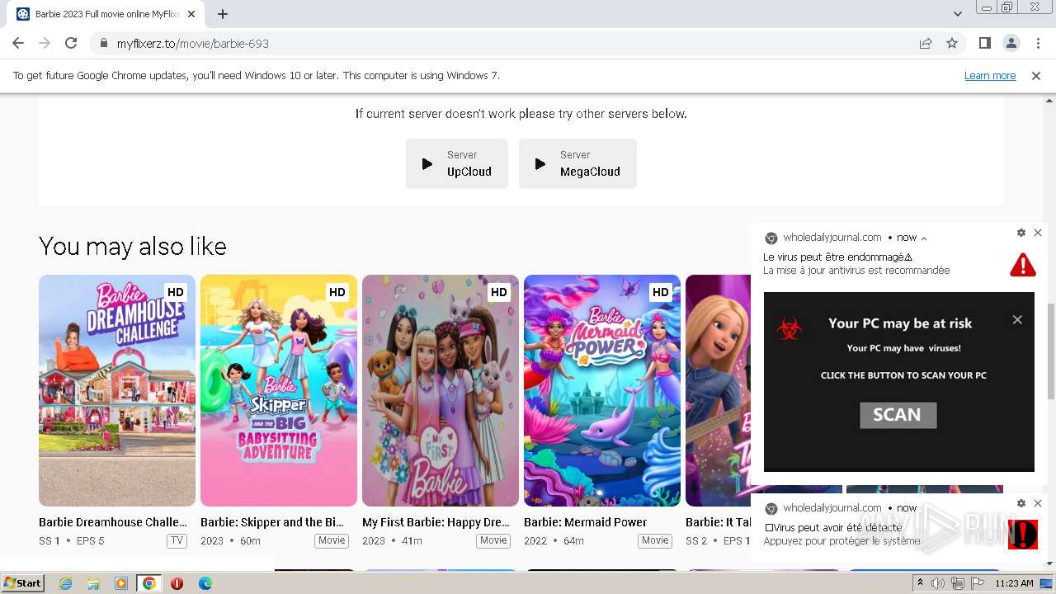This screenshot has width=1056, height=594.
Task: Open Barbie Dreamhouse Challenge poster
Action: [117, 390]
